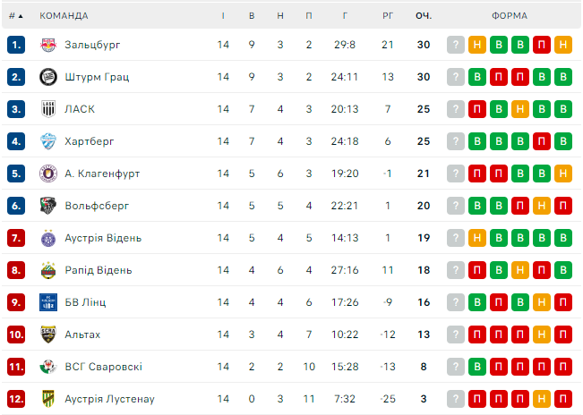Click the ЛАСК team logo

pos(48,109)
